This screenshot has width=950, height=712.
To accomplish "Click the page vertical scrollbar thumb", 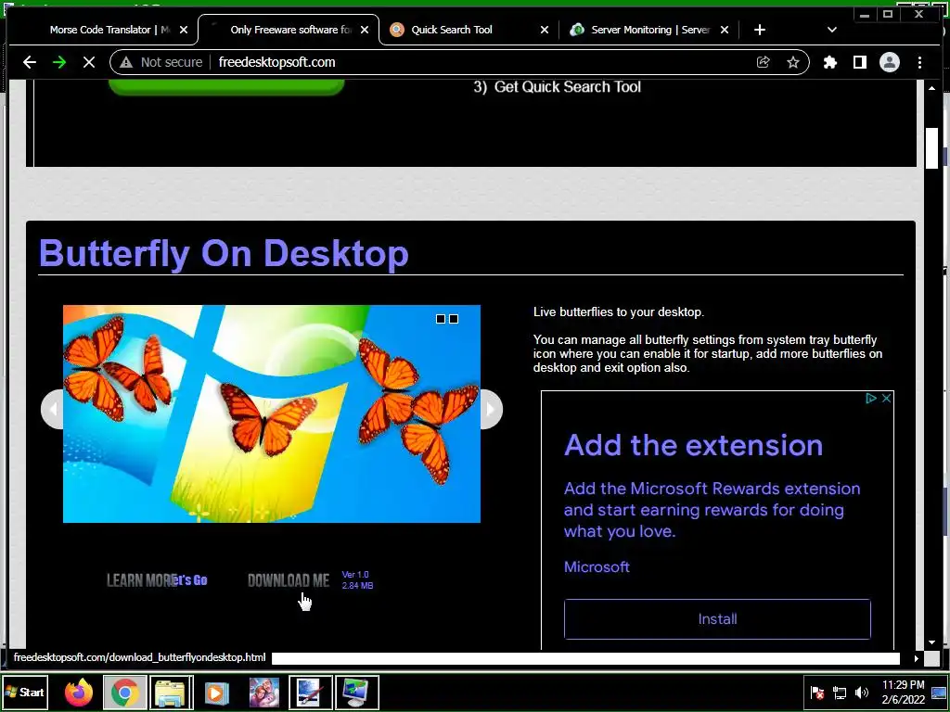I will 931,148.
